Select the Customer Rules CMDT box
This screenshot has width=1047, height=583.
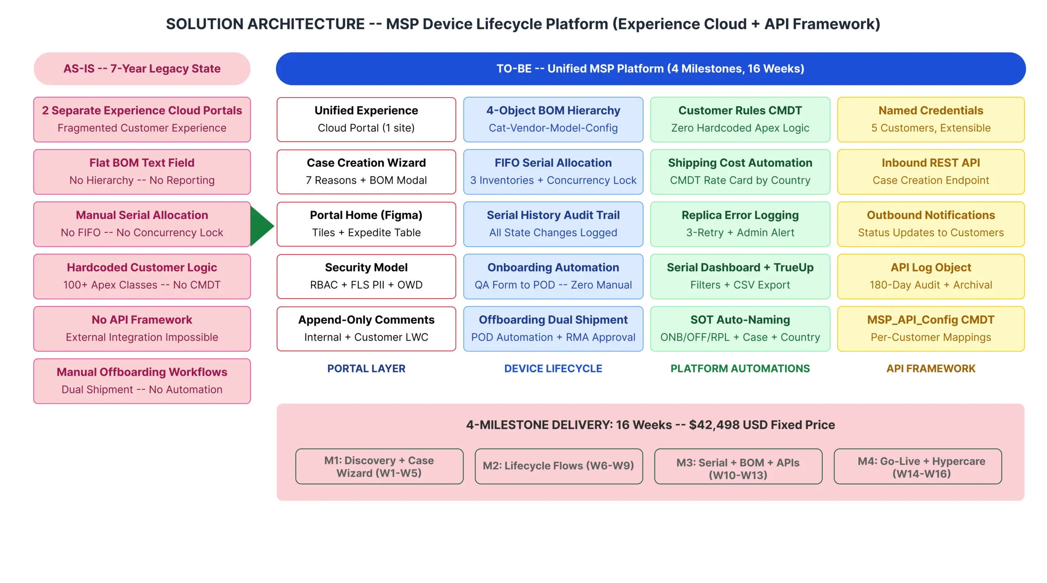click(740, 119)
